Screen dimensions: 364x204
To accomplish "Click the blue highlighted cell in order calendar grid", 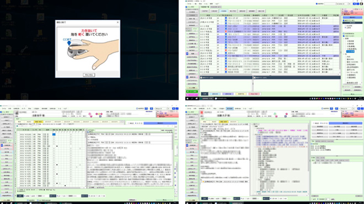I will coord(54,135).
